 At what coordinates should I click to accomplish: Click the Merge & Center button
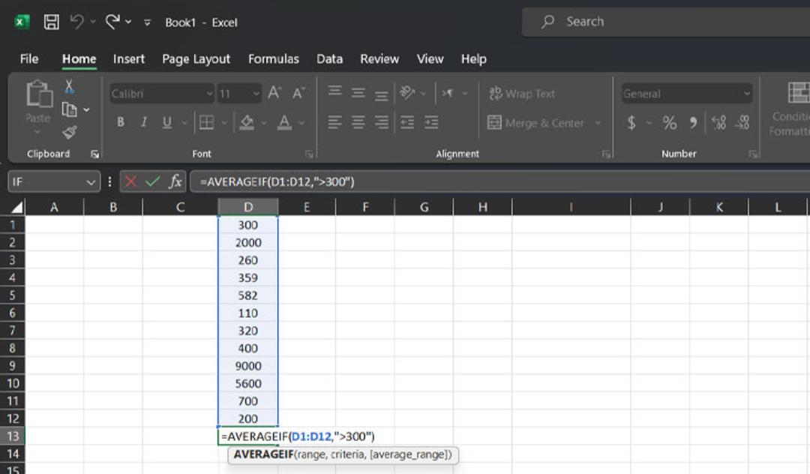(535, 123)
